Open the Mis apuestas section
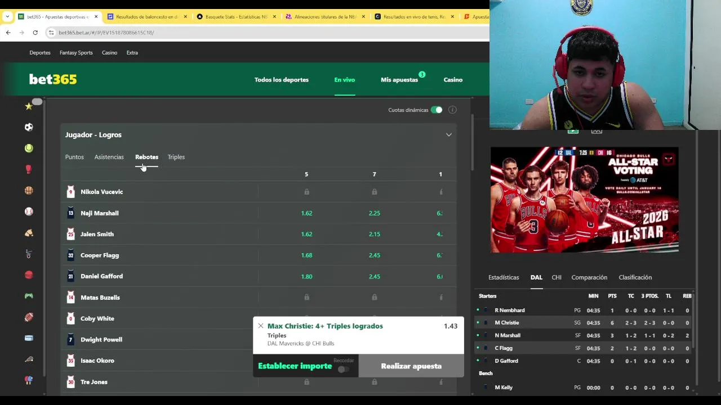The height and width of the screenshot is (405, 721). click(x=399, y=80)
